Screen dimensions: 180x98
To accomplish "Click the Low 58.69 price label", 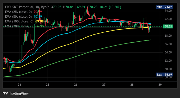I will tap(164, 75).
